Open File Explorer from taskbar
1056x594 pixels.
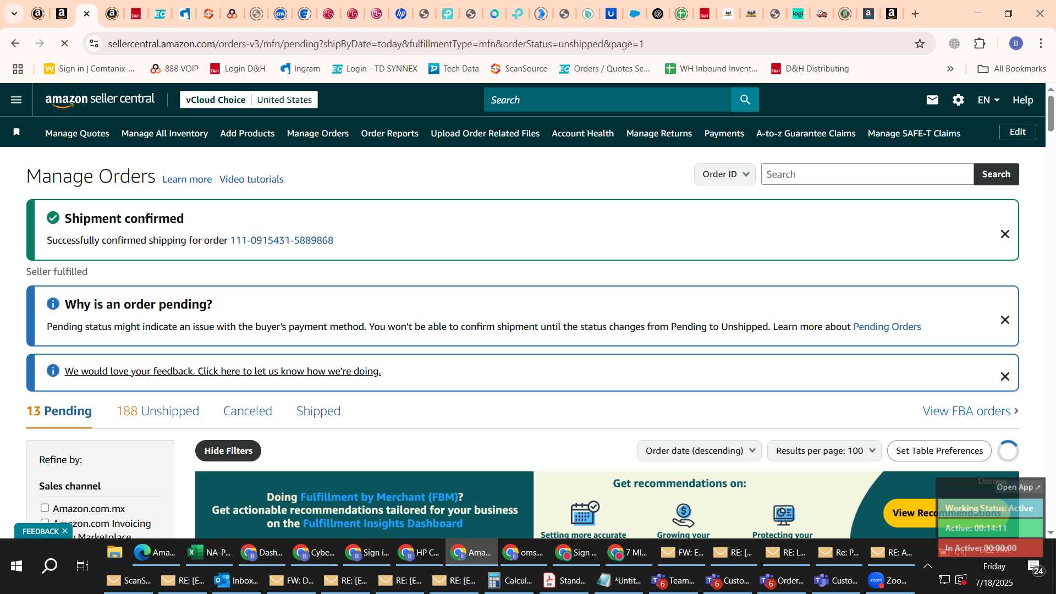(114, 552)
